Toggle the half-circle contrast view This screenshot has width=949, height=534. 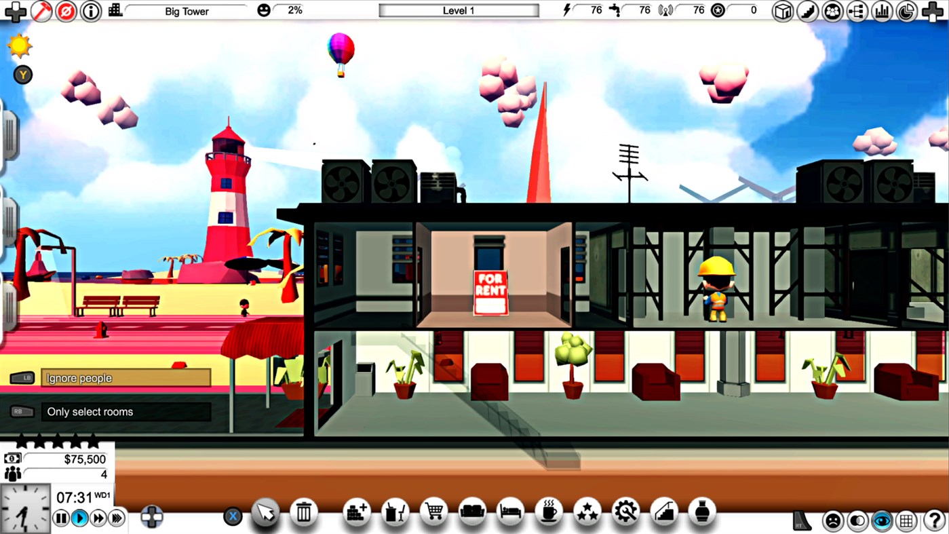tap(857, 521)
